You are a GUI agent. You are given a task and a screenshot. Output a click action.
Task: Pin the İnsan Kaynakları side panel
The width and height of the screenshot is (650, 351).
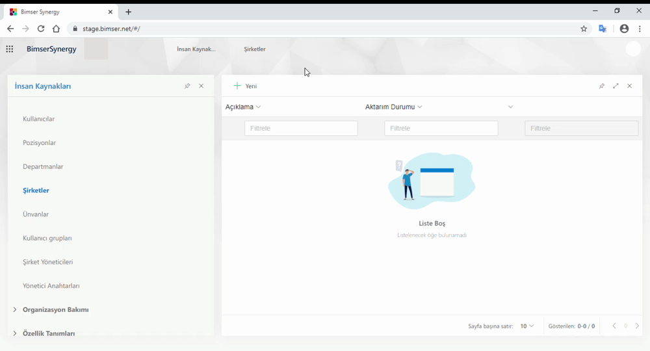(187, 86)
